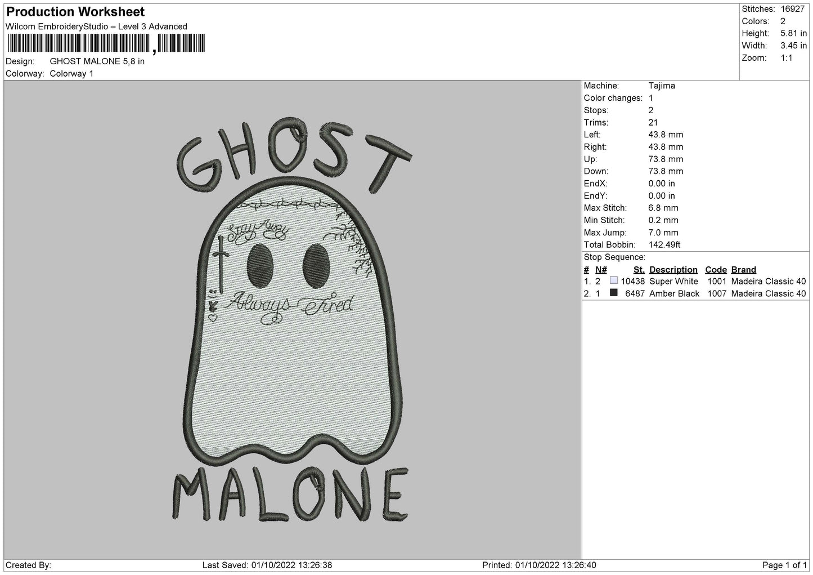Click code 1007 in Amber Black row
Viewport: 813px width, 575px height.
coord(717,293)
